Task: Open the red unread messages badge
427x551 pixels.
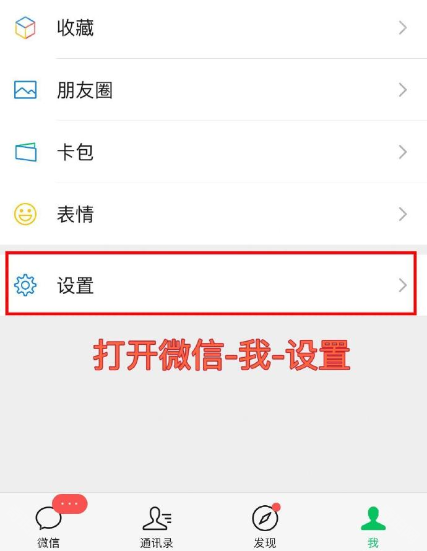Action: pyautogui.click(x=69, y=504)
